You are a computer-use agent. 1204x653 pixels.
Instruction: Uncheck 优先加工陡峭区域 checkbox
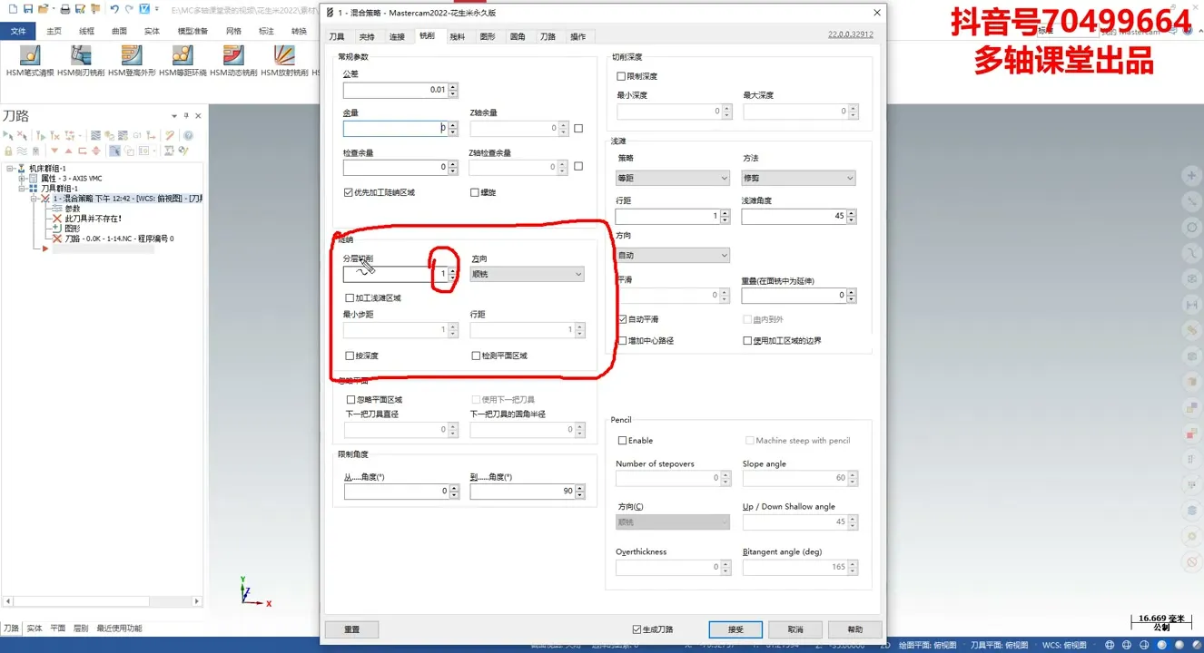(x=349, y=192)
